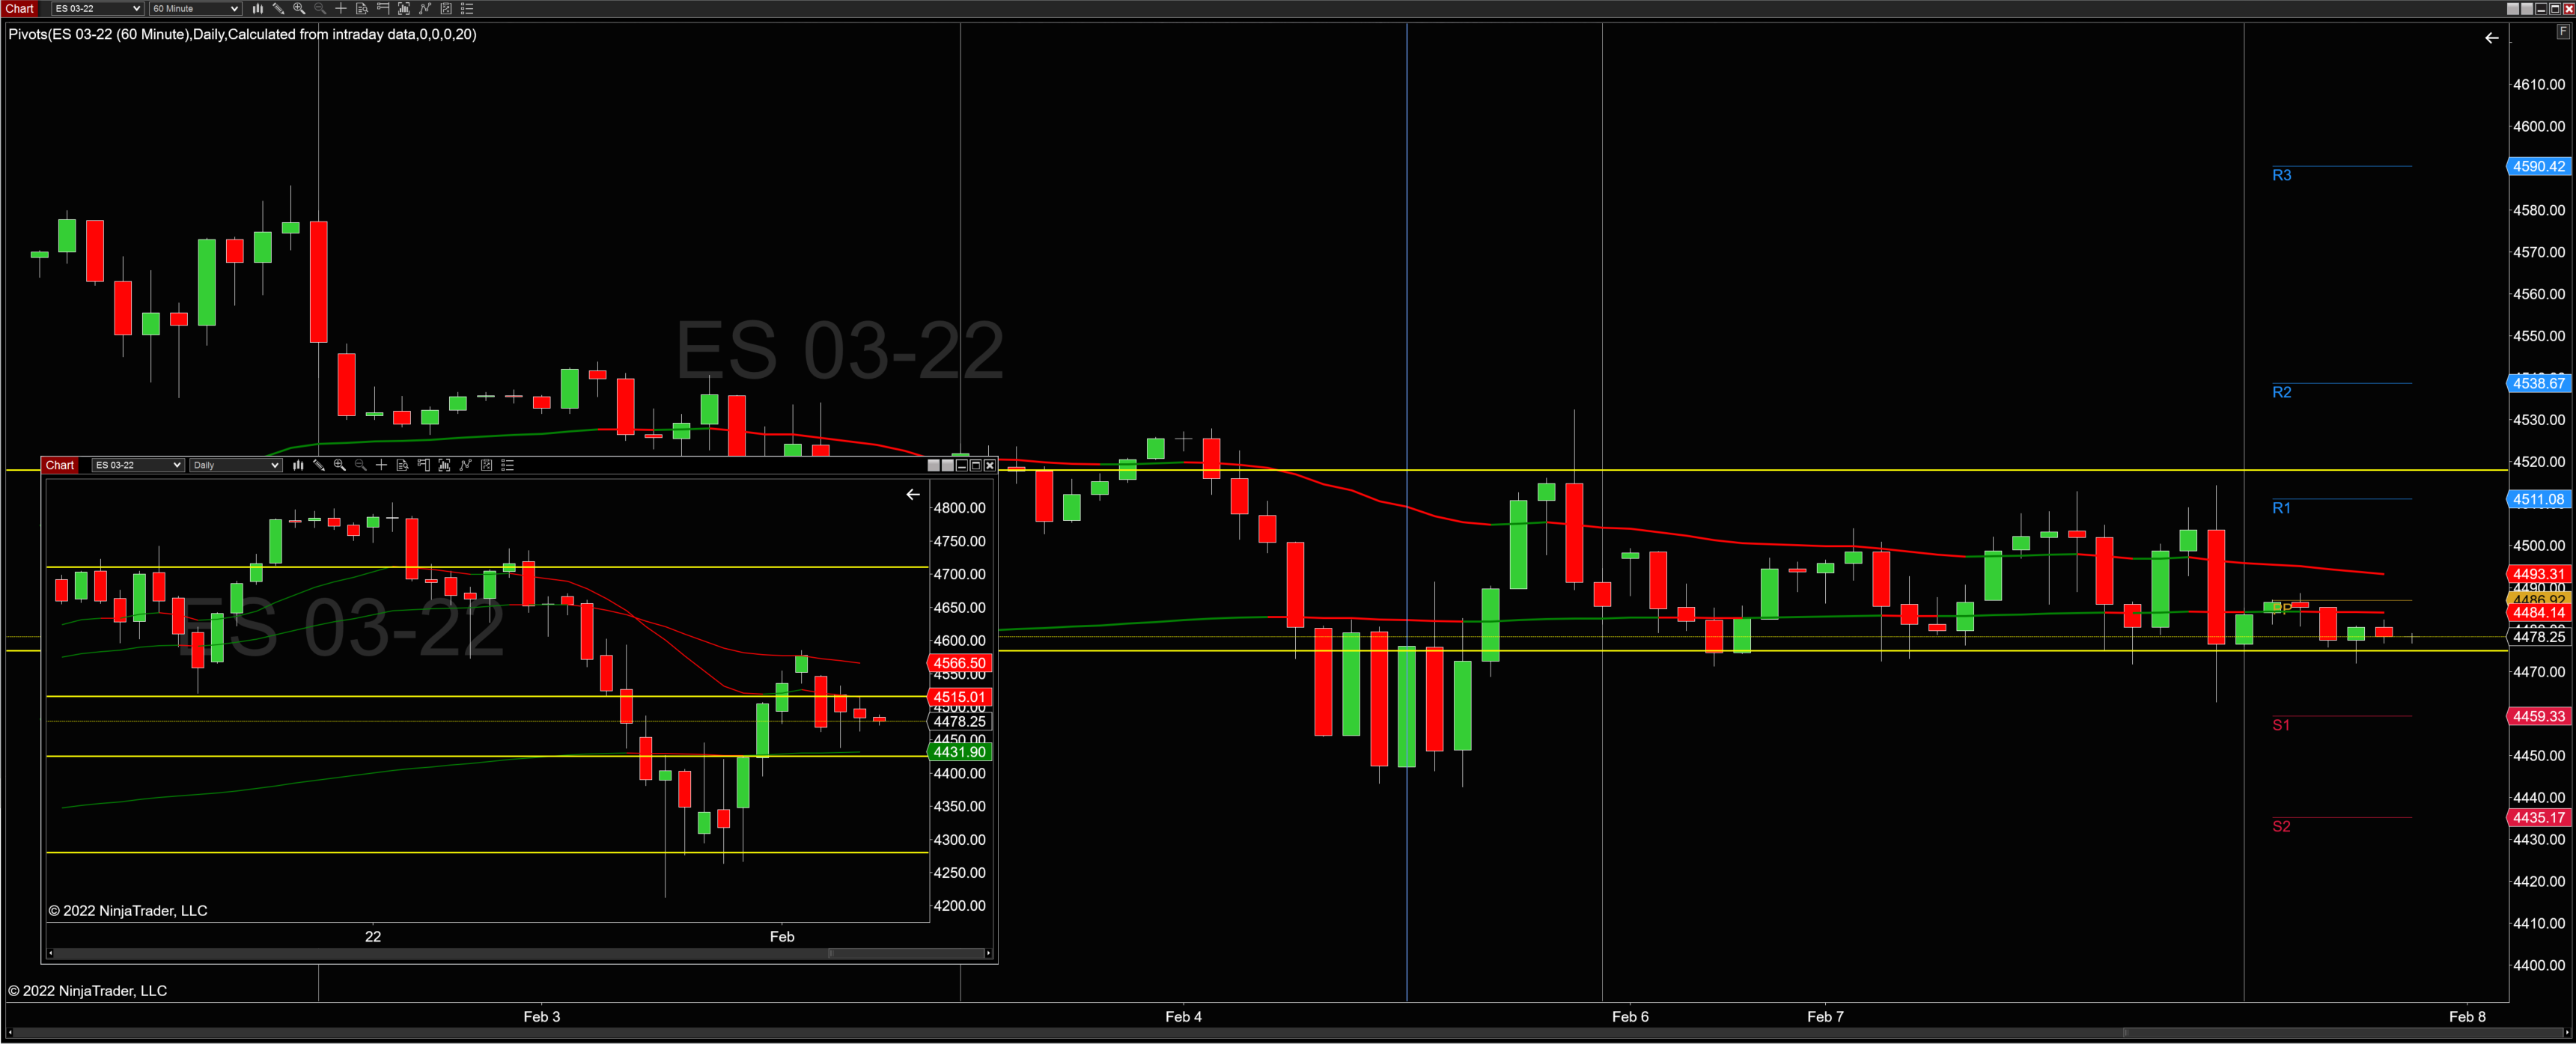Open indicators icon in 60 Minute chart

coord(425,9)
